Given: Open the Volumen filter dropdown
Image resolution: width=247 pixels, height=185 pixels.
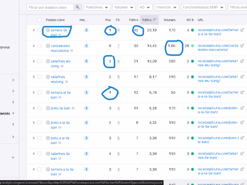Looking at the screenshot, I should tap(124, 7).
